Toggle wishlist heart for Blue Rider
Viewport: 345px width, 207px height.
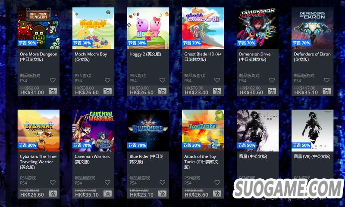163,183
